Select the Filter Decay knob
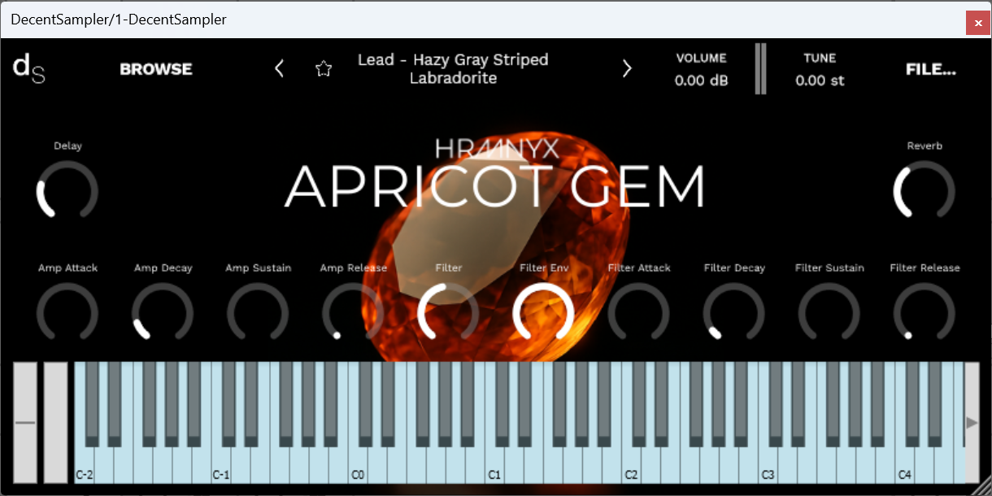This screenshot has width=992, height=496. (x=733, y=313)
